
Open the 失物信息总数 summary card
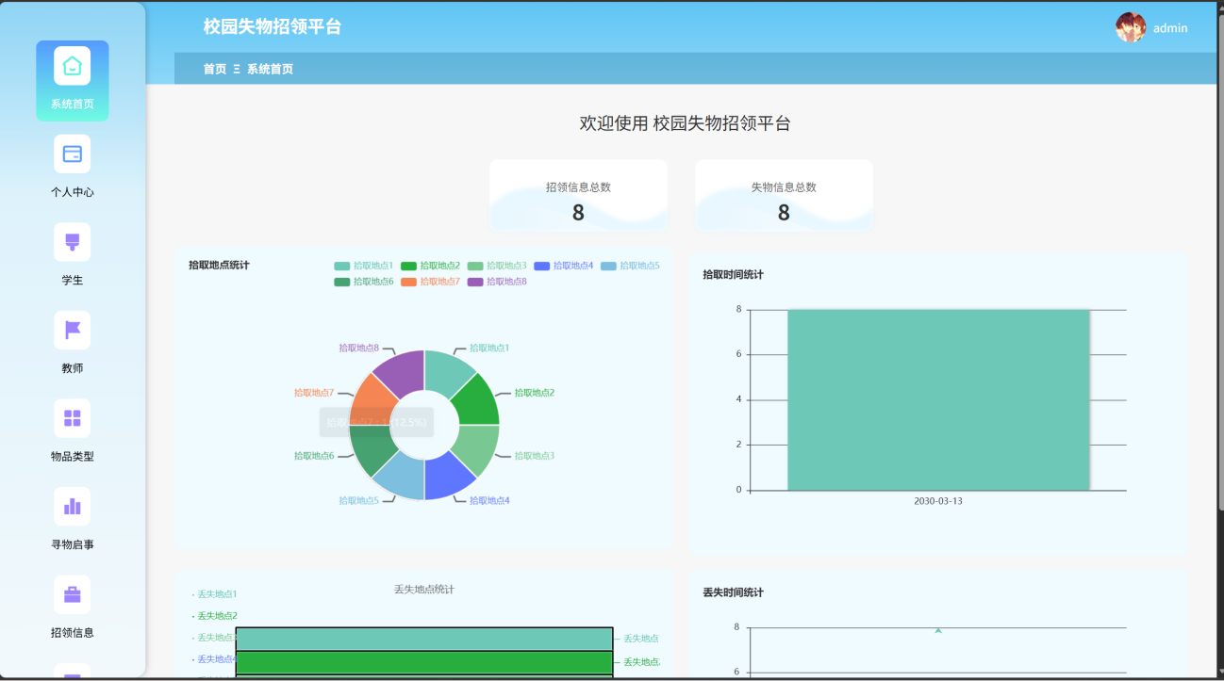(784, 195)
